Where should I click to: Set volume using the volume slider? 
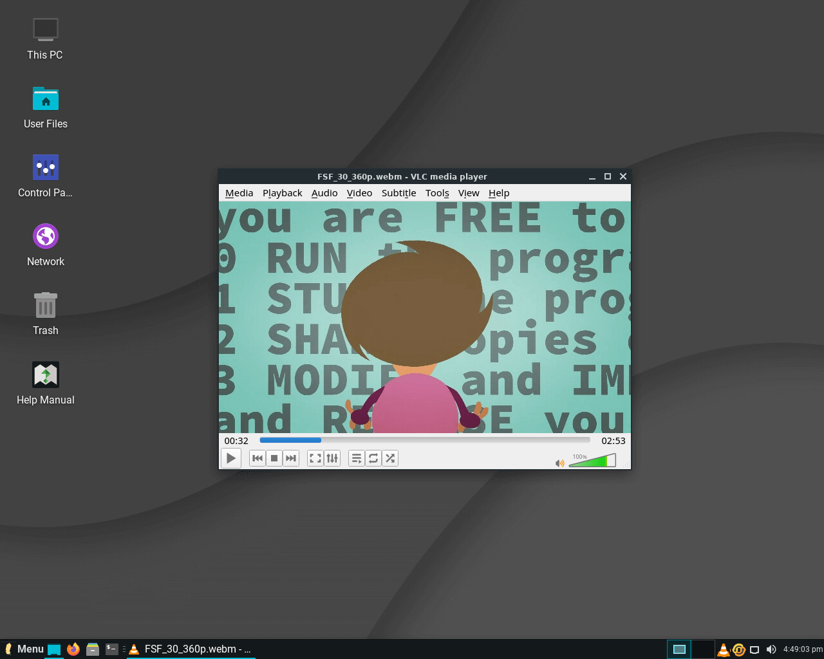tap(592, 460)
